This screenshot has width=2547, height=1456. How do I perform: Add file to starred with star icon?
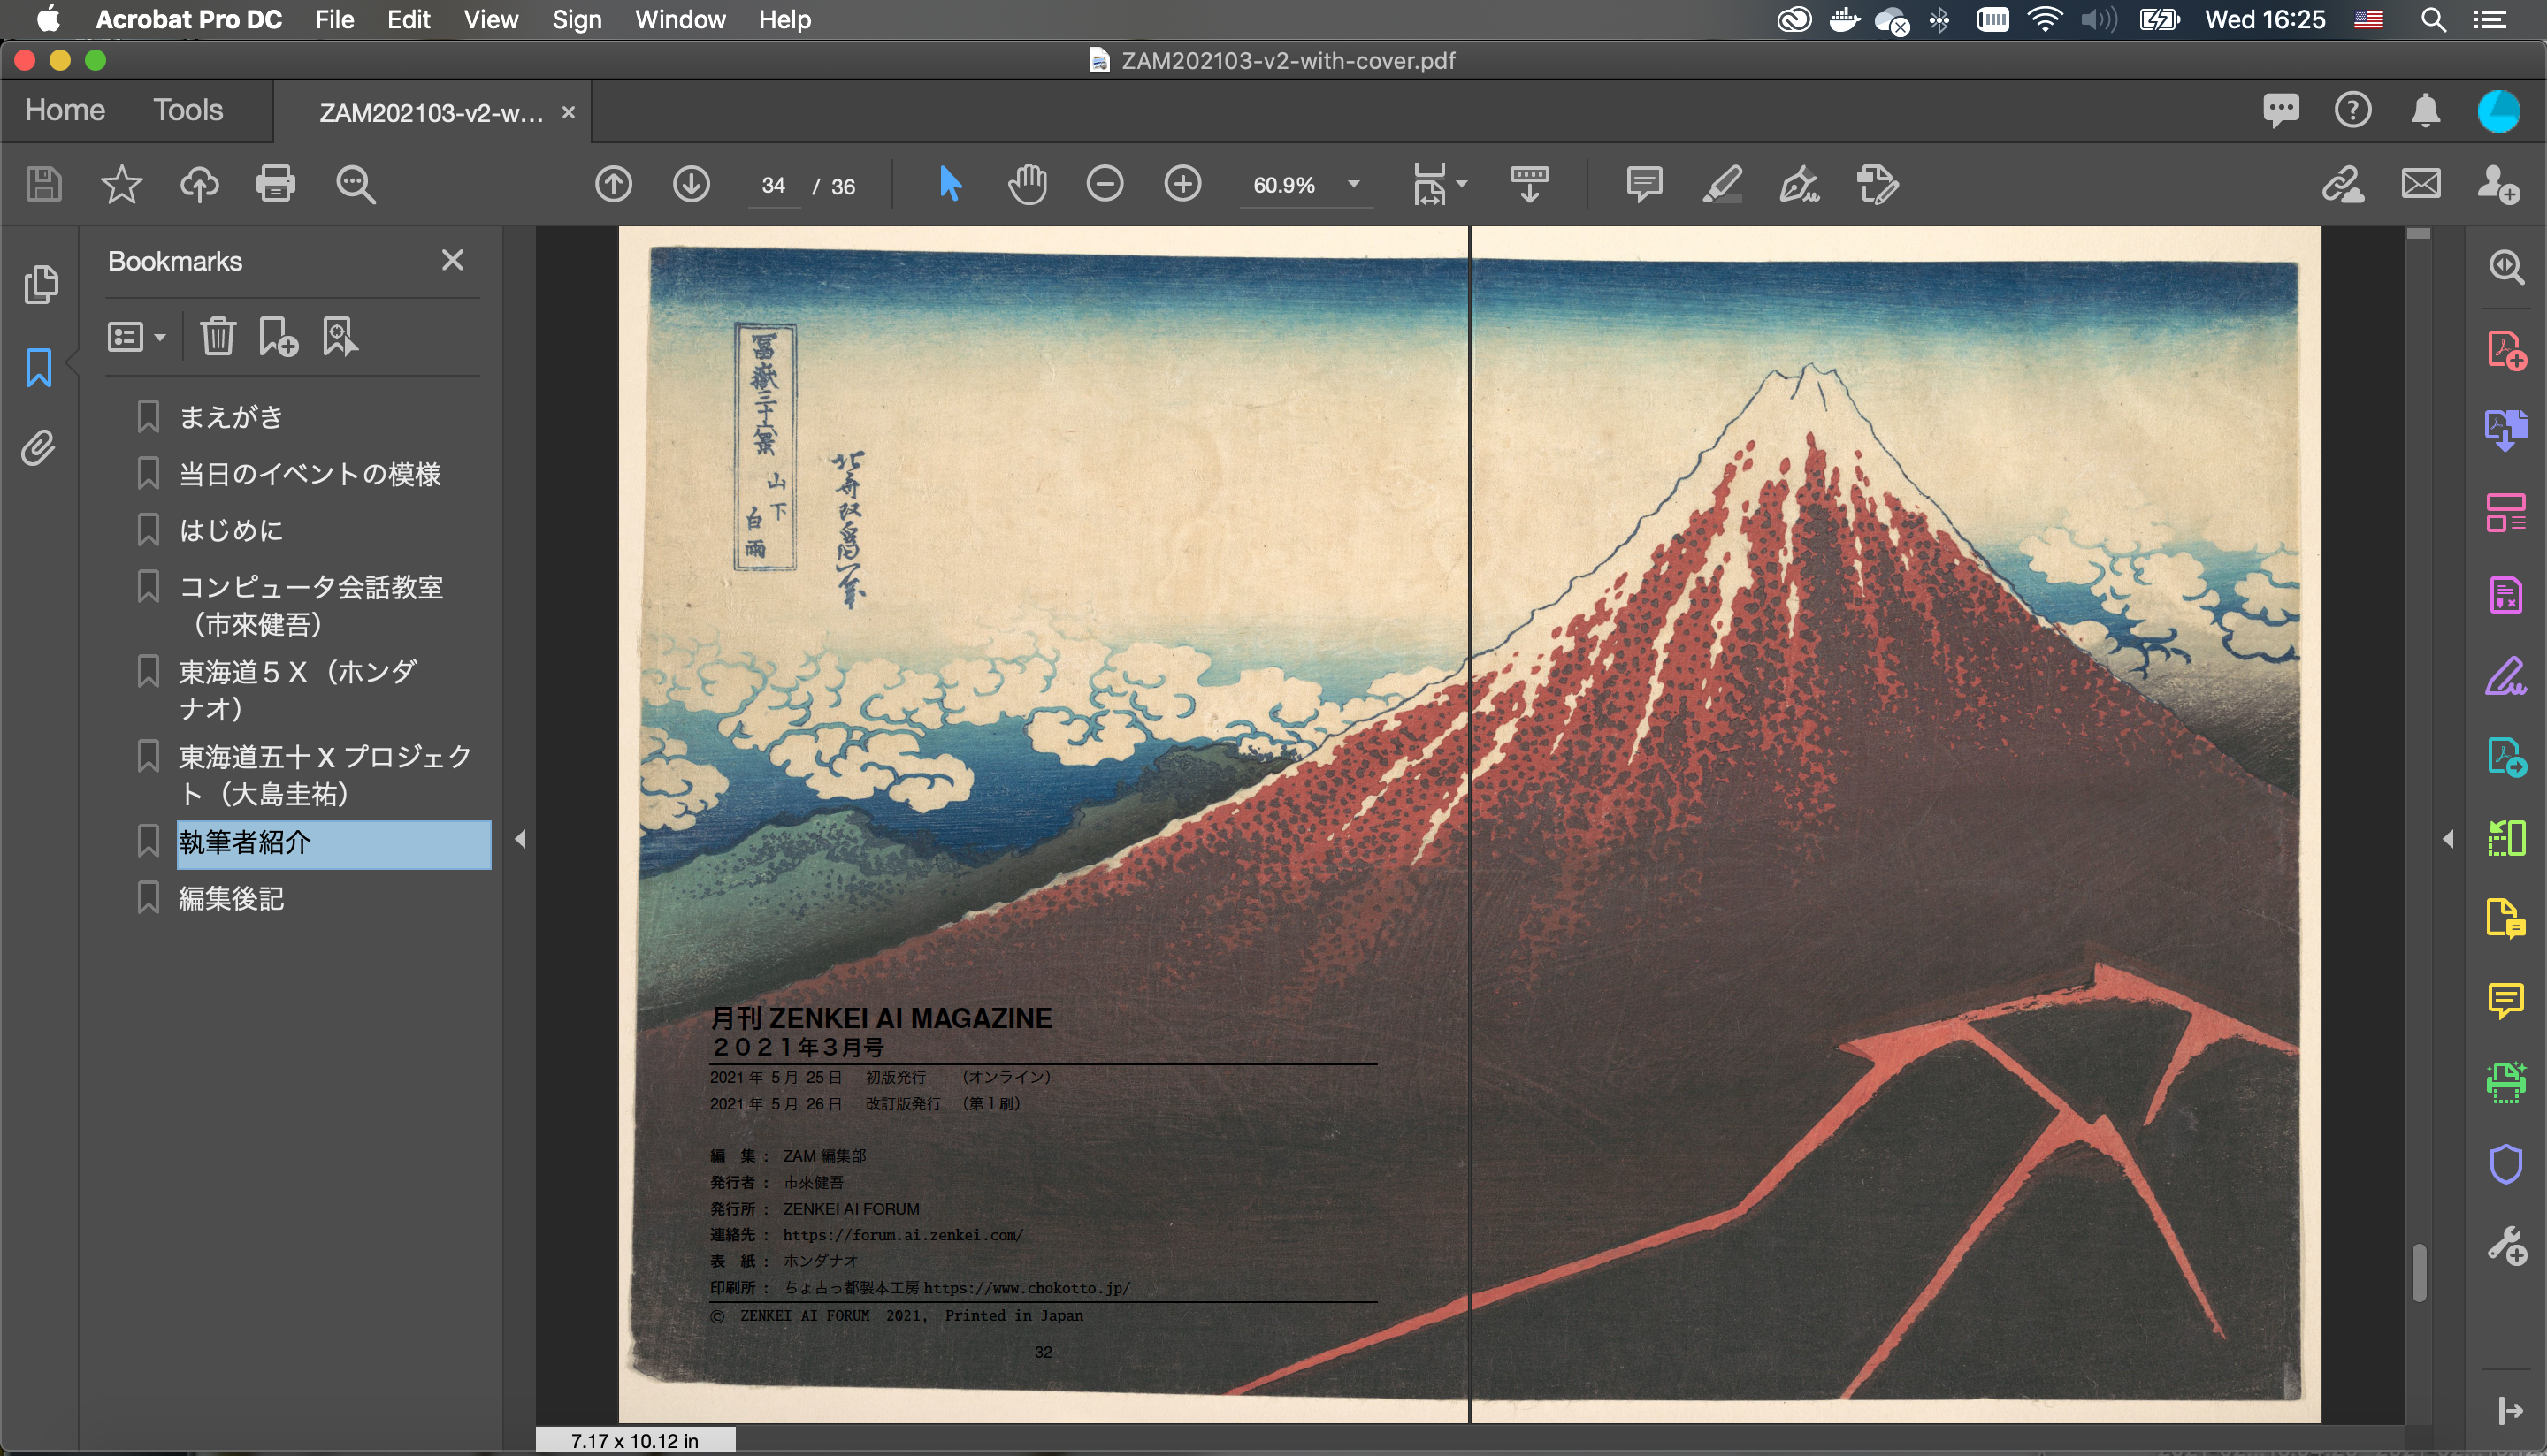[121, 185]
